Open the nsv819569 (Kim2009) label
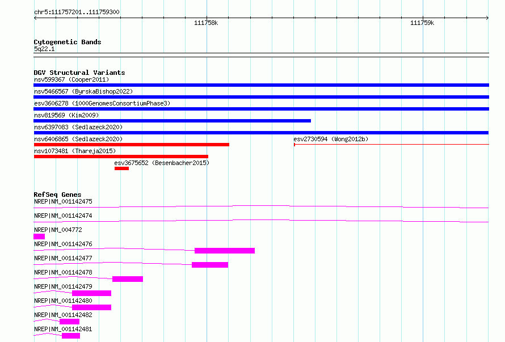Image resolution: width=505 pixels, height=342 pixels. click(66, 115)
